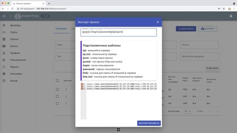Click the ЭКСПОРТ cloud button
The image size is (237, 133).
pyautogui.click(x=208, y=29)
